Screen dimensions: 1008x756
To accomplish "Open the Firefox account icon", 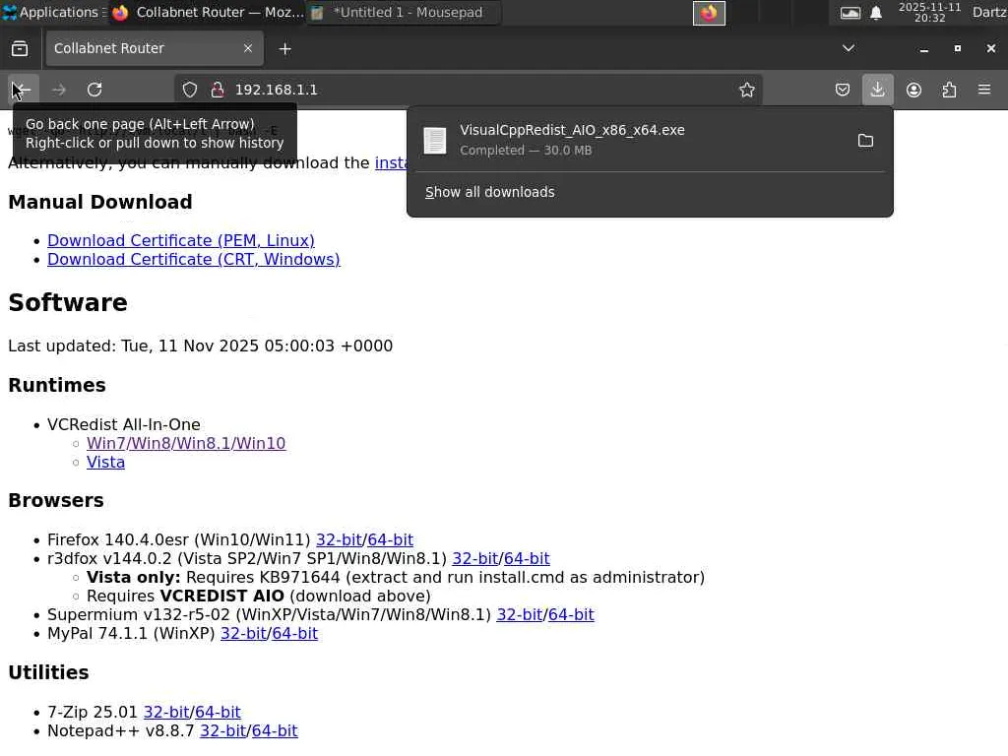I will pyautogui.click(x=913, y=90).
